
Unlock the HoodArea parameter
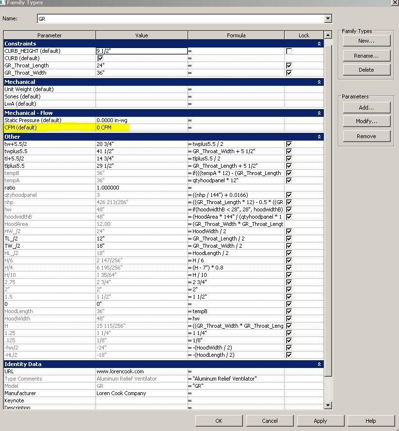(288, 223)
